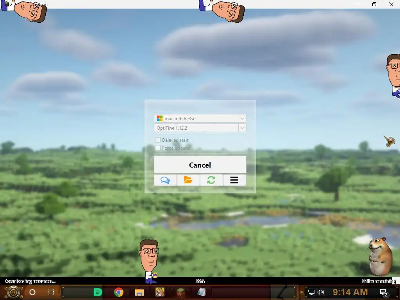Open the game folder icon button
Viewport: 400px width, 300px height.
coord(188,180)
